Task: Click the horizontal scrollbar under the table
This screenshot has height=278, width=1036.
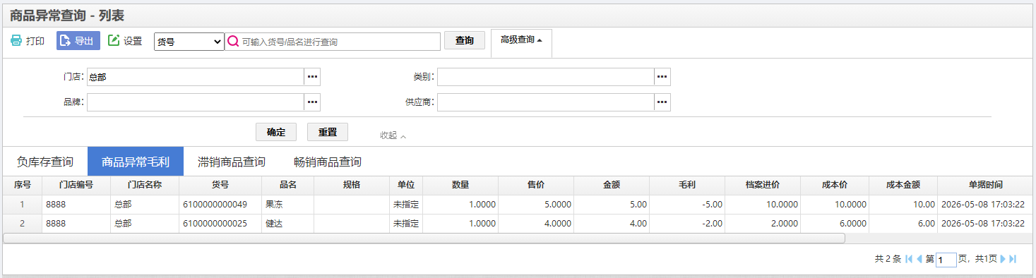Action: coord(424,238)
